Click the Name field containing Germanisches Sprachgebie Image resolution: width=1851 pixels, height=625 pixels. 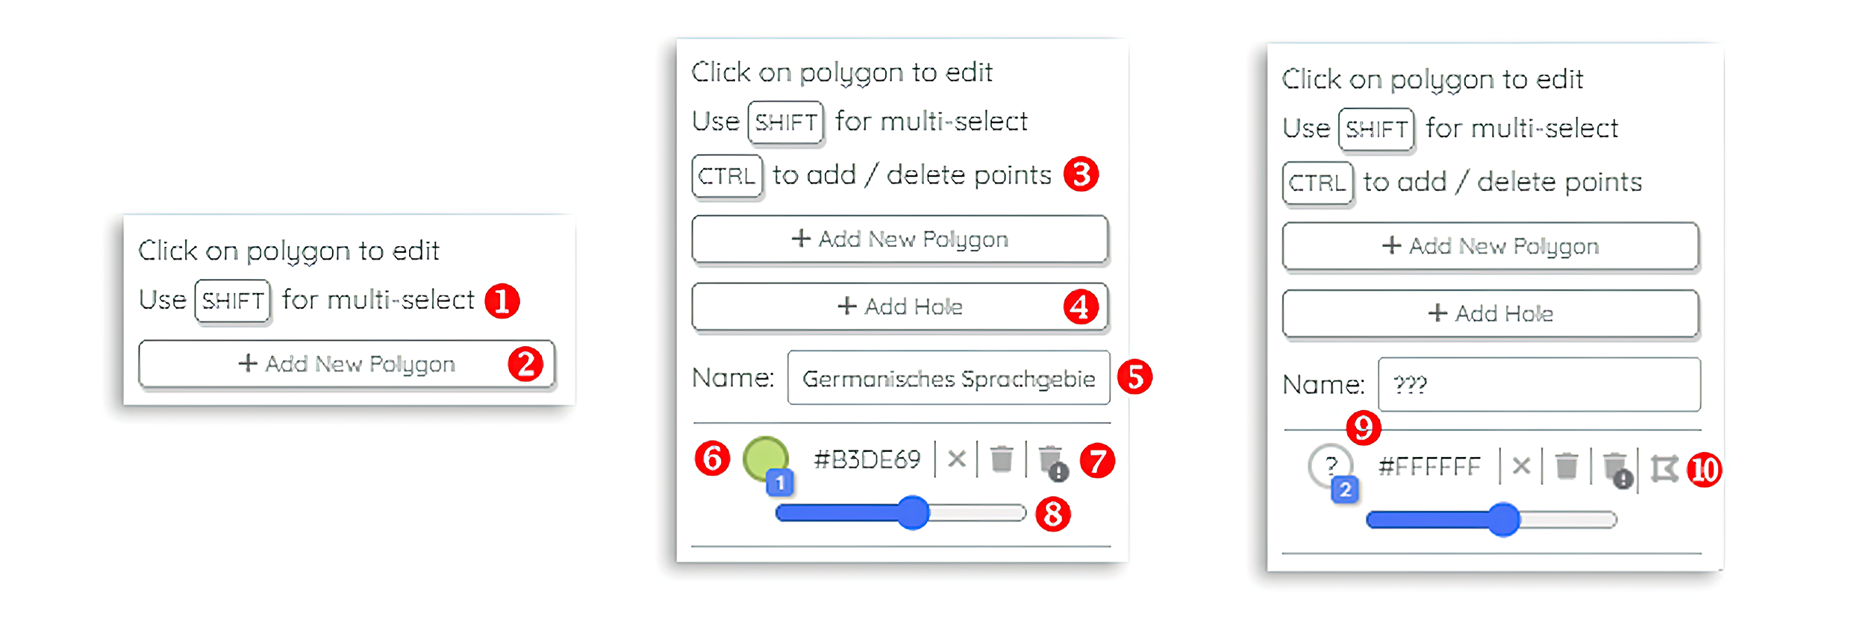click(948, 378)
